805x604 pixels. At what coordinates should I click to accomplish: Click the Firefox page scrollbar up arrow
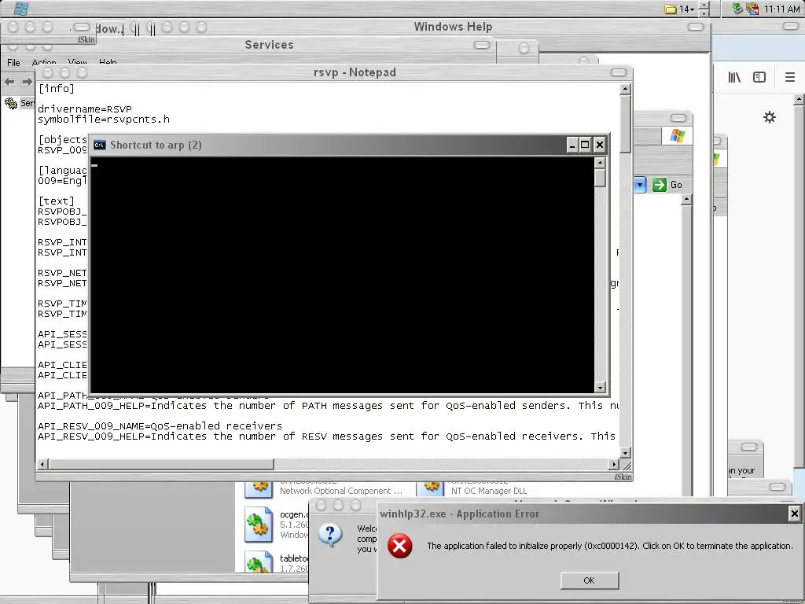(x=799, y=100)
